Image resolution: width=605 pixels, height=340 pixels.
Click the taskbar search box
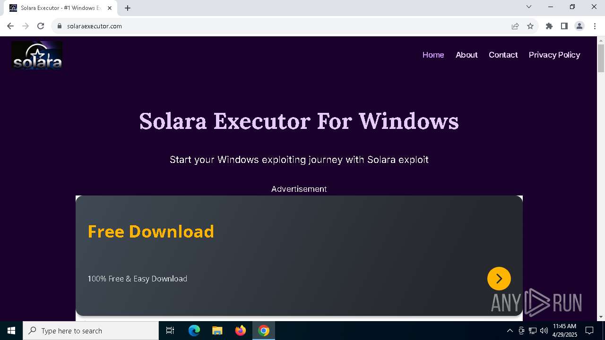tap(91, 331)
